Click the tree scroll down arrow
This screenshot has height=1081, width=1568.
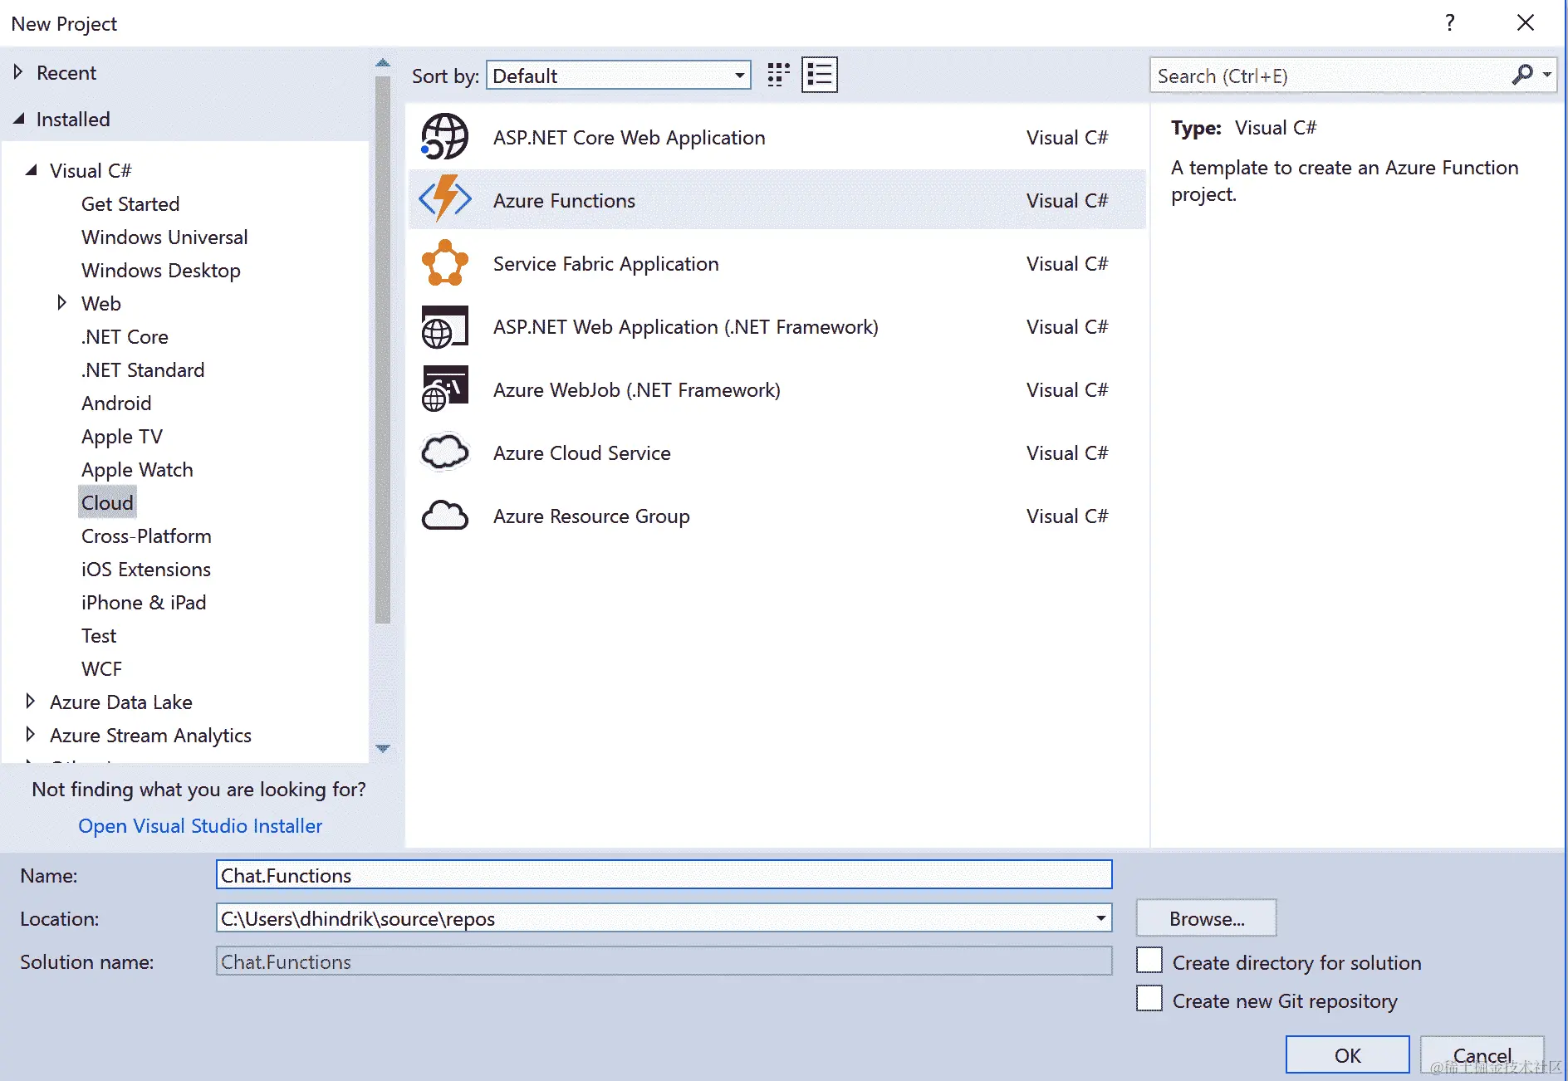383,748
